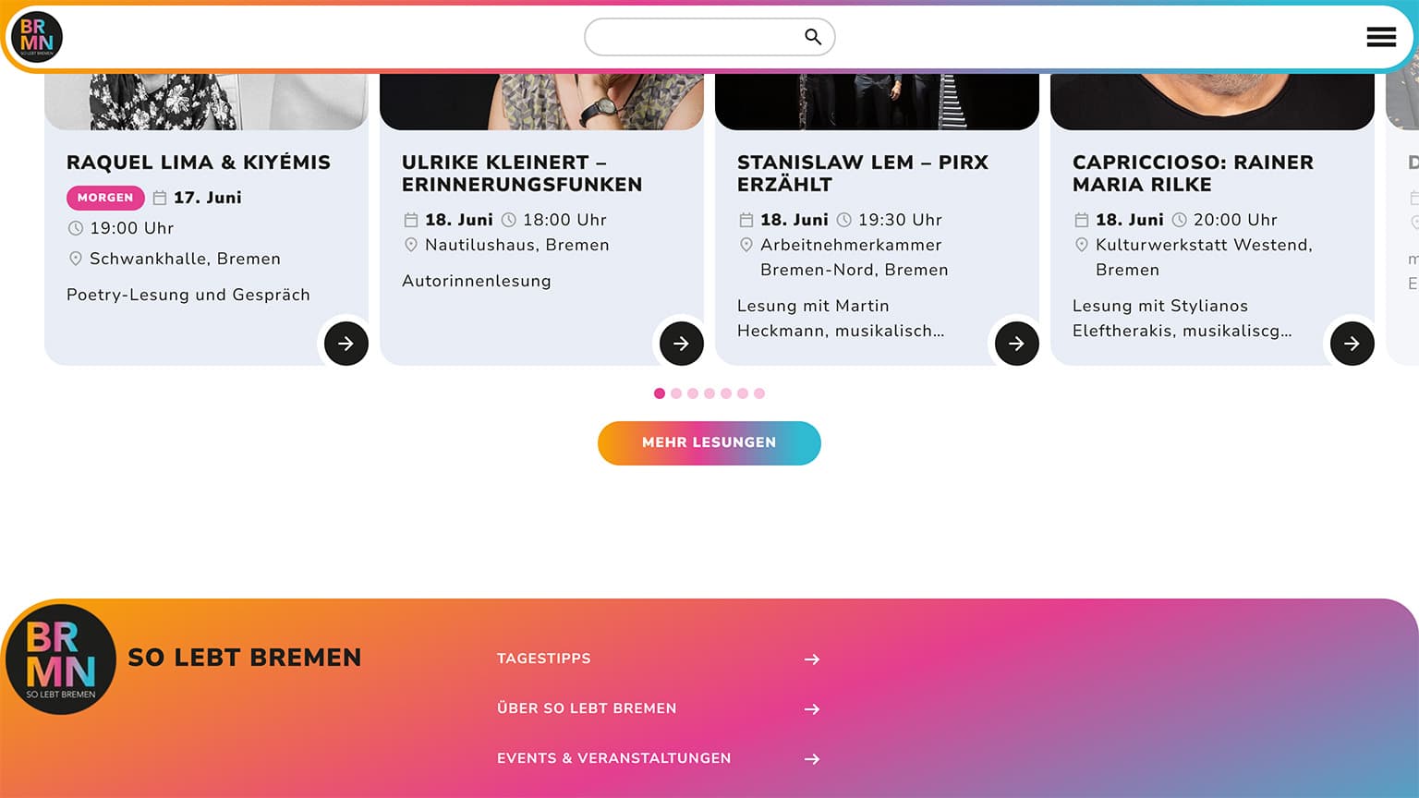Click calendar icon on Capriccioso card
Screen dimensions: 1419x798
click(1082, 220)
